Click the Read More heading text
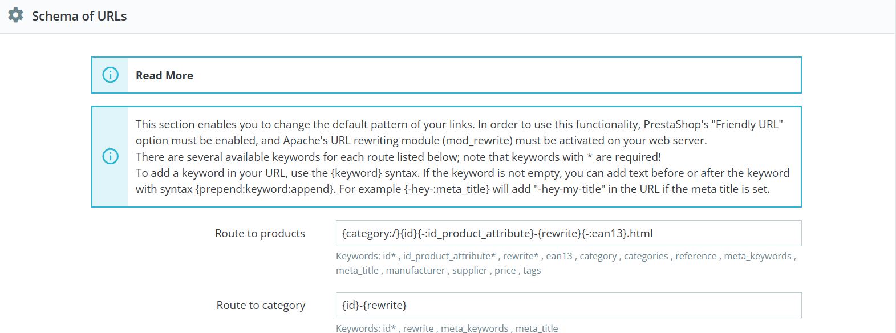This screenshot has width=896, height=333. (164, 75)
